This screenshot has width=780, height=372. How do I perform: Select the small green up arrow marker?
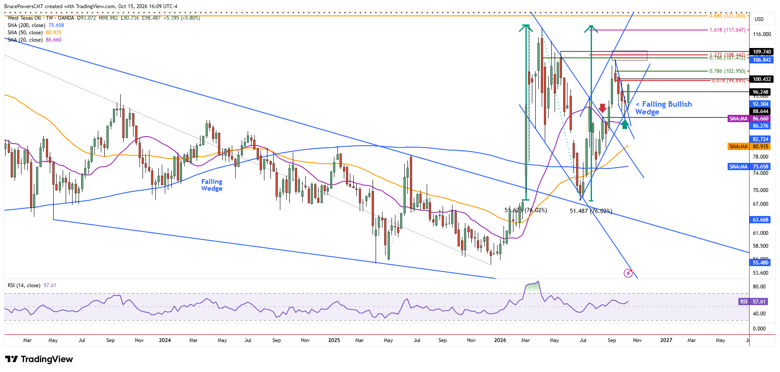tap(625, 124)
